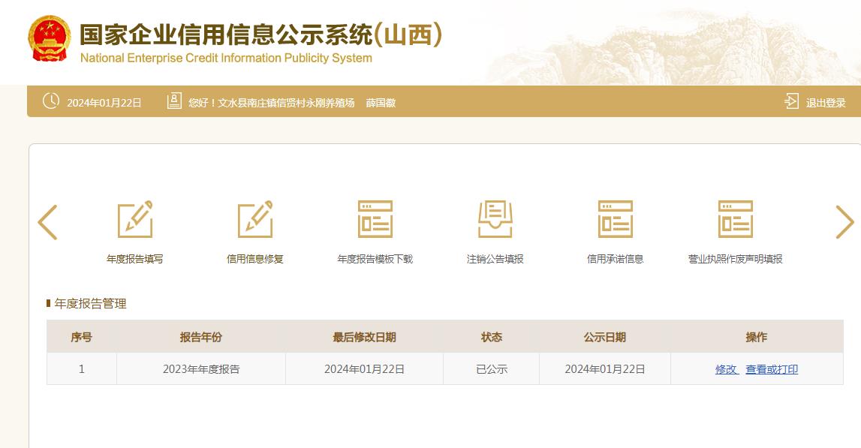
Task: Click the 公示日期 column header
Action: [x=604, y=337]
